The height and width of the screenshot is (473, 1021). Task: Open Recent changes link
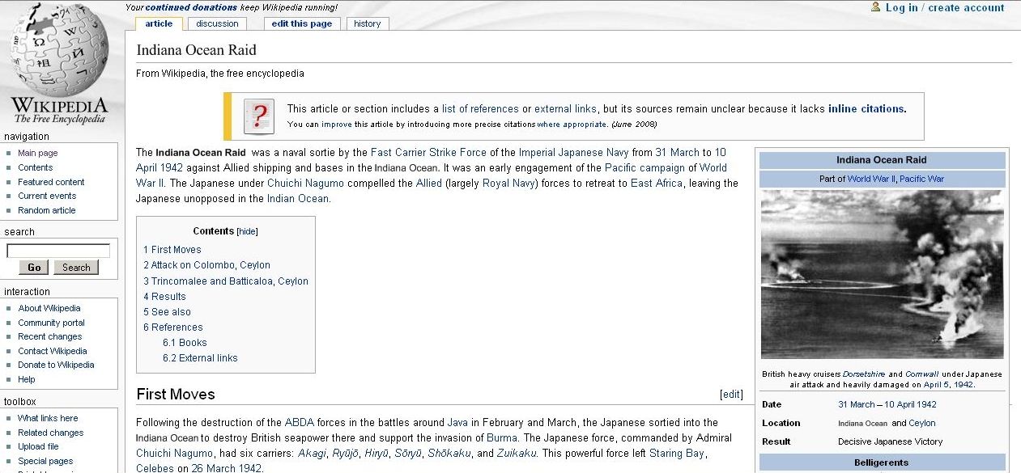tap(50, 336)
